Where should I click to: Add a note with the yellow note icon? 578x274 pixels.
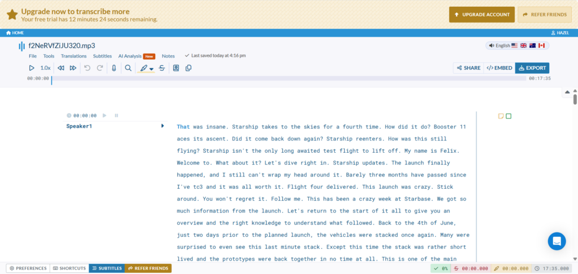click(501, 116)
